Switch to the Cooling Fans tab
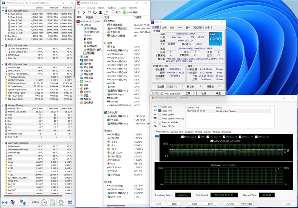 [177, 132]
